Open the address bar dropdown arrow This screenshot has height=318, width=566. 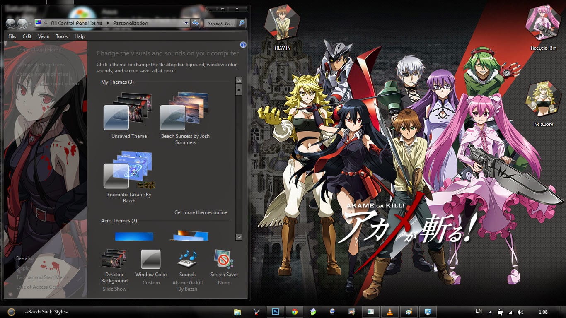pos(186,23)
